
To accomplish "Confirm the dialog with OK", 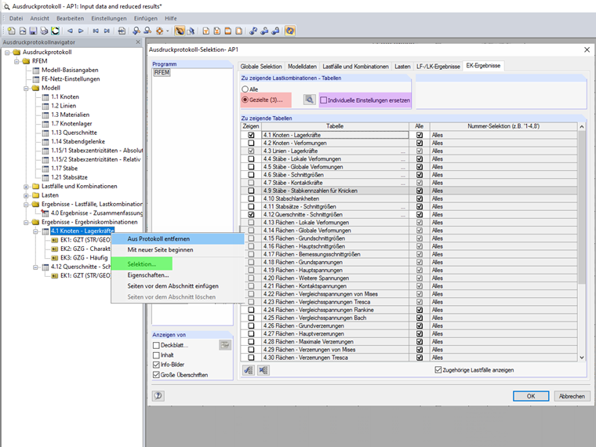I will pos(531,396).
